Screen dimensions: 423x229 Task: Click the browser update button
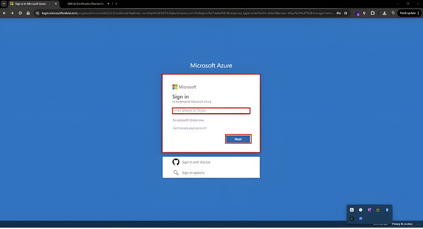click(x=409, y=13)
